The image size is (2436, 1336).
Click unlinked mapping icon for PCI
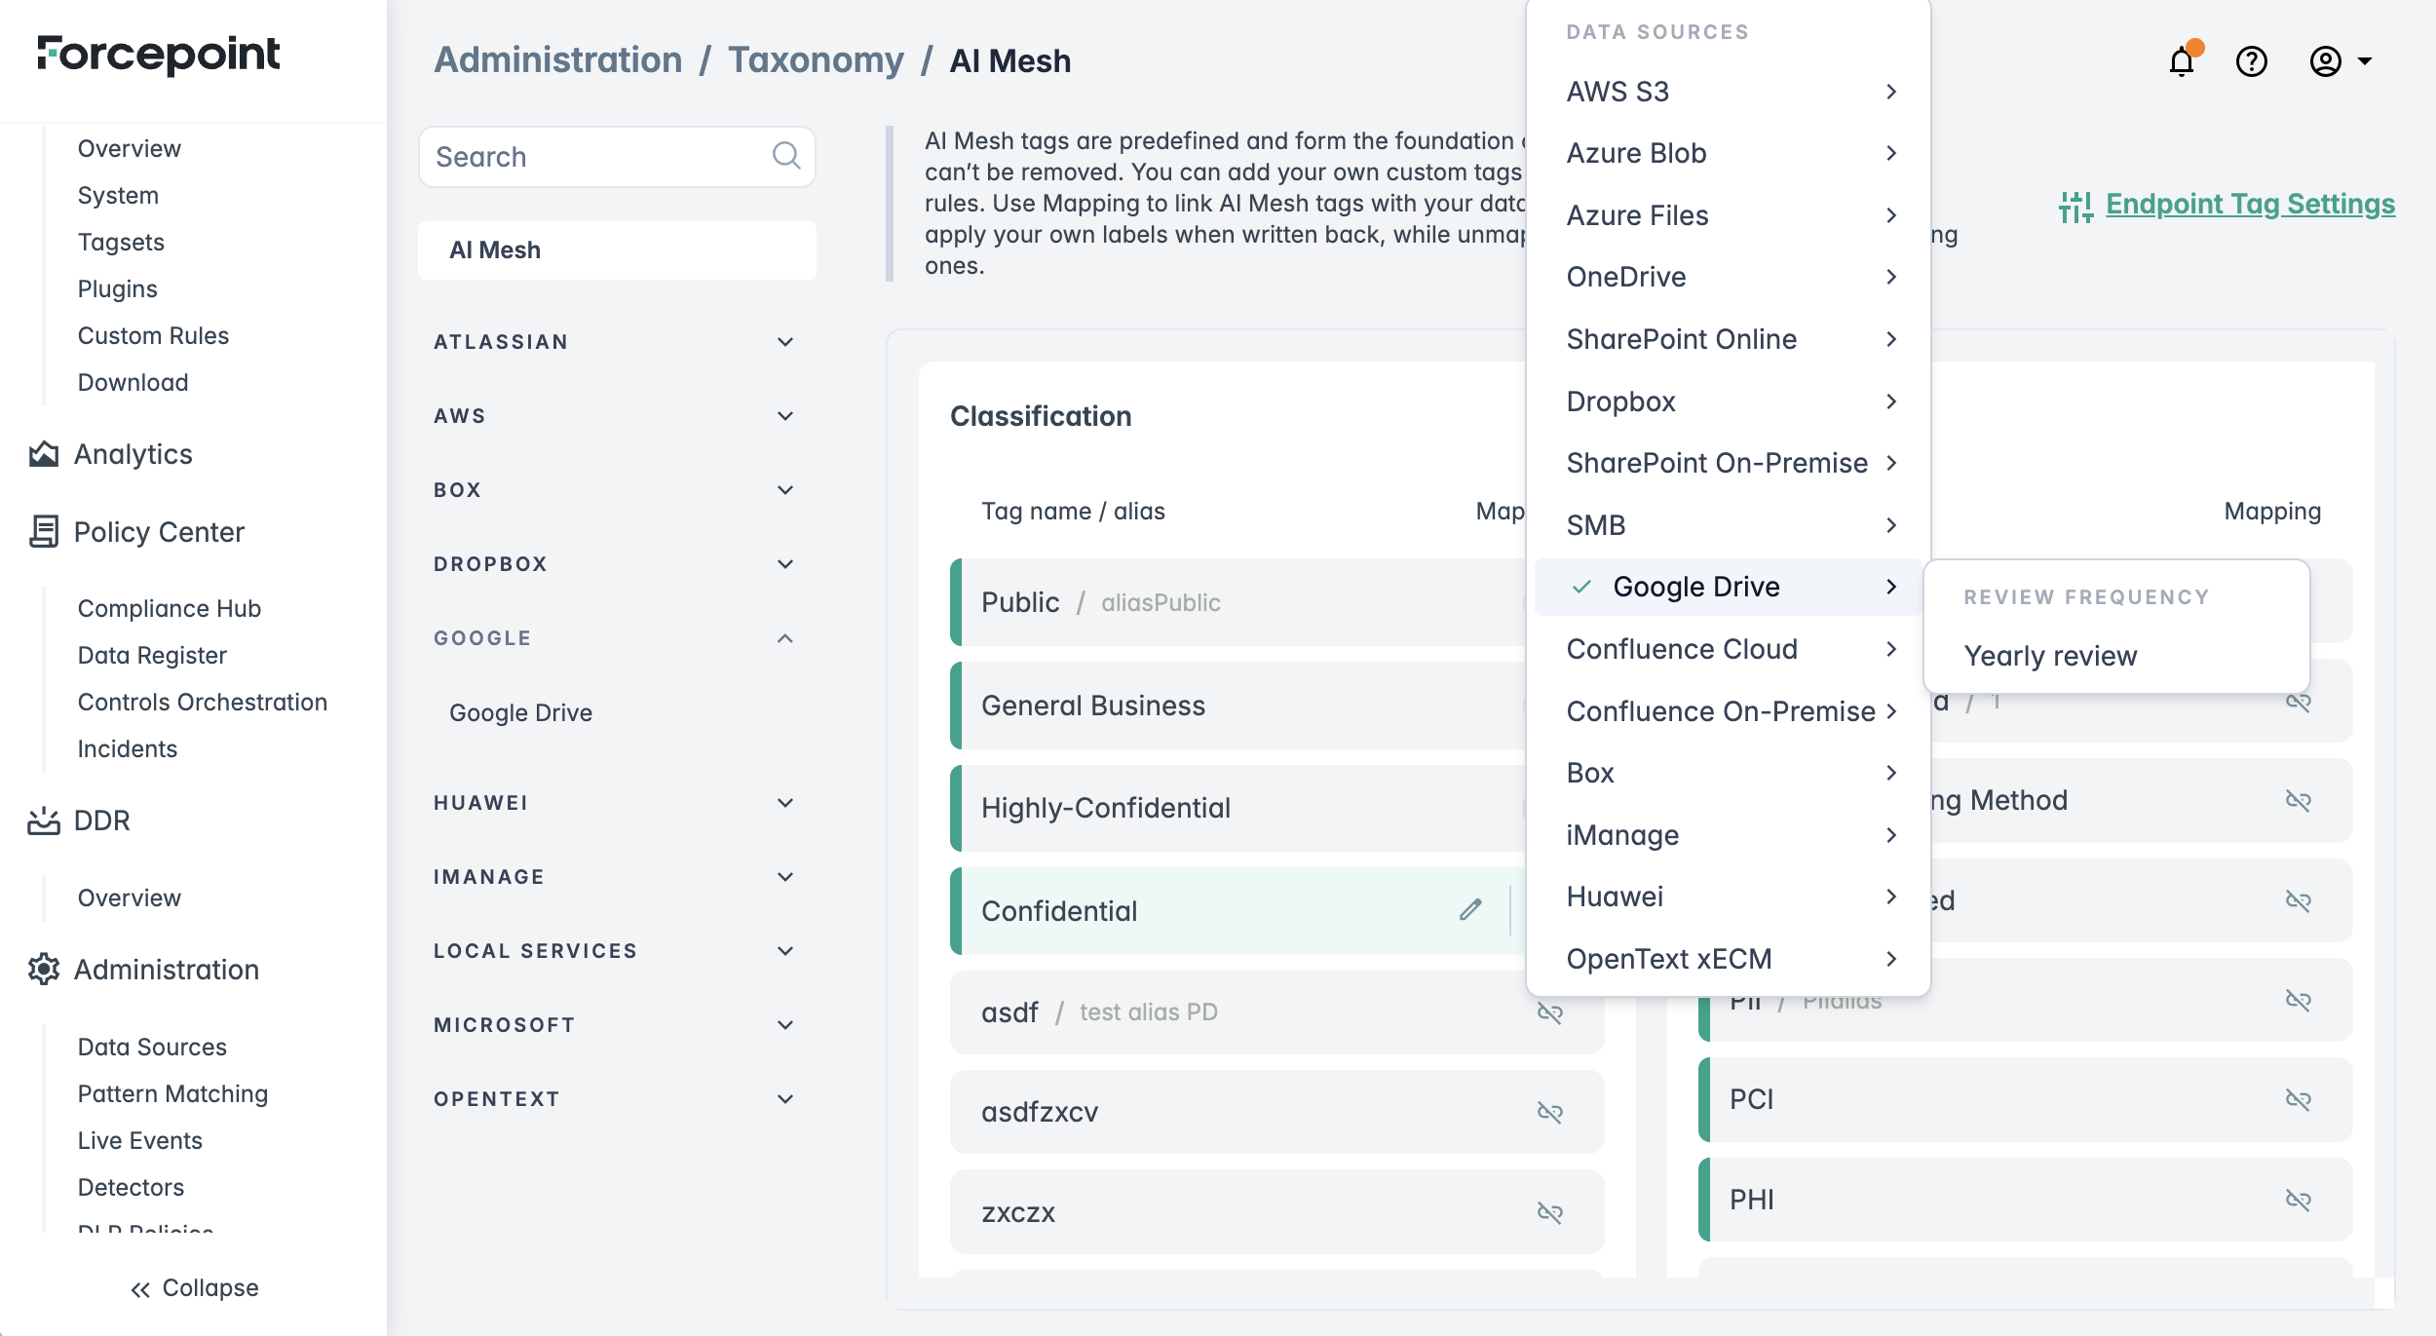point(2298,1099)
